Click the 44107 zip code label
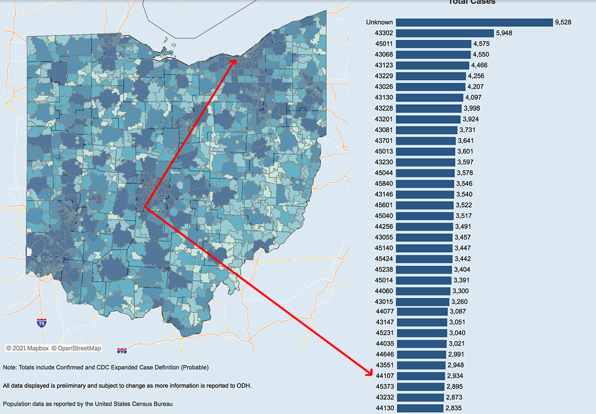 pyautogui.click(x=384, y=376)
